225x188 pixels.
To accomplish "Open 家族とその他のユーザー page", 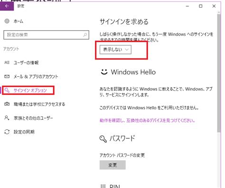I will click(x=33, y=118).
